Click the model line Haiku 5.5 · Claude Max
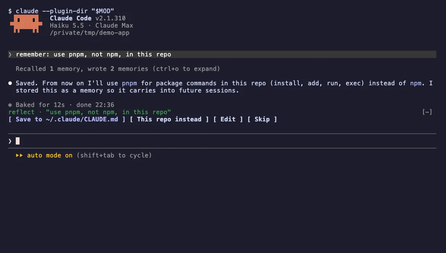The width and height of the screenshot is (446, 253). point(91,26)
